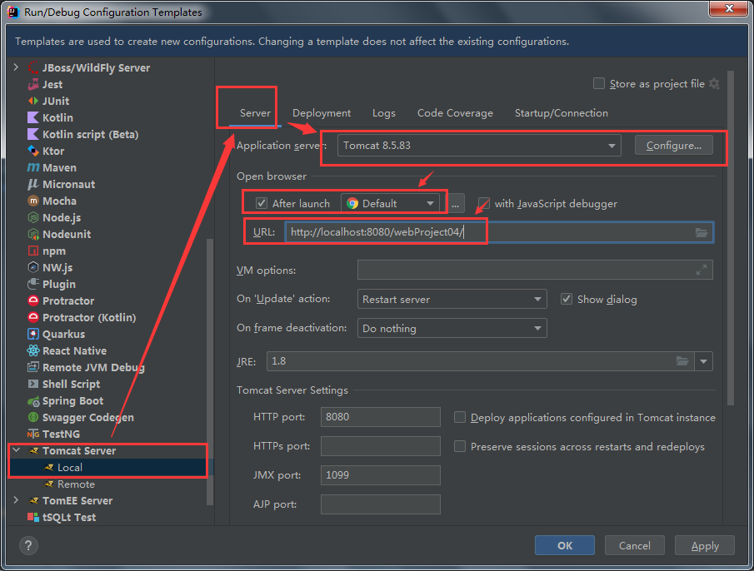The width and height of the screenshot is (754, 571).
Task: Open the On frame deactivation dropdown
Action: pos(452,329)
